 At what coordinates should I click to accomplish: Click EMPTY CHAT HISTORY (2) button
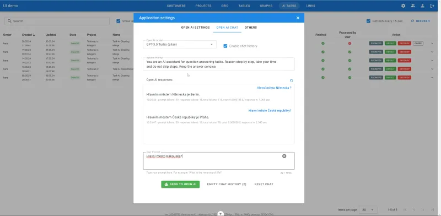(227, 184)
